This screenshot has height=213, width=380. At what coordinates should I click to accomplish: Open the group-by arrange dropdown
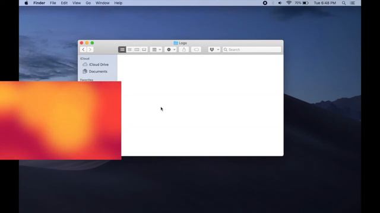point(156,50)
